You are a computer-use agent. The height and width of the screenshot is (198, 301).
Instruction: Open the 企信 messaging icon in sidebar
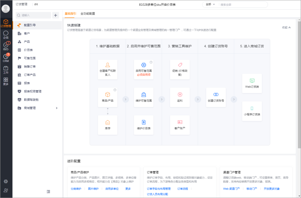coord(6,35)
